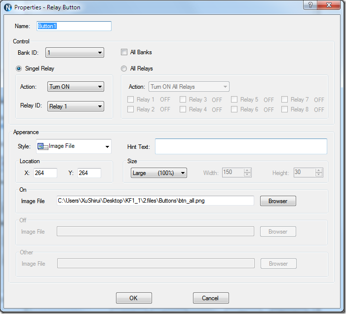The height and width of the screenshot is (314, 346).
Task: Click Browser button for Off image
Action: click(x=278, y=232)
